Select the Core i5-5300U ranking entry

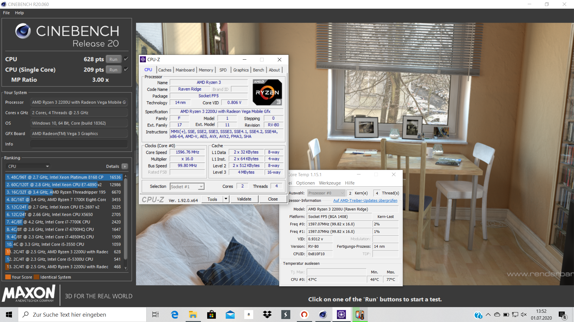[x=64, y=259]
